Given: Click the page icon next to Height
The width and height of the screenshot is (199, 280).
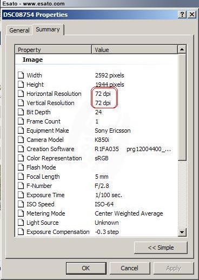Looking at the screenshot, I should 21,84.
